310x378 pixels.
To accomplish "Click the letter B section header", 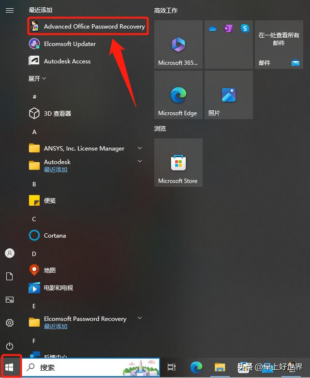I will click(34, 184).
